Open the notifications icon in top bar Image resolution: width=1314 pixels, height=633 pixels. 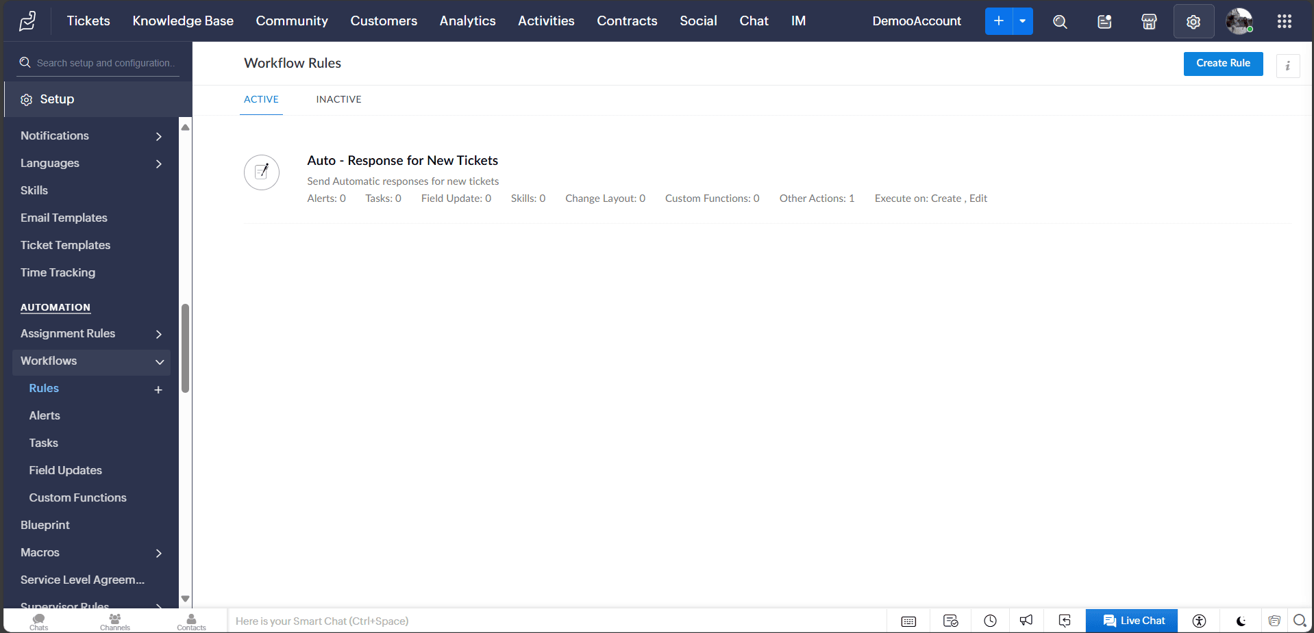tap(1104, 21)
